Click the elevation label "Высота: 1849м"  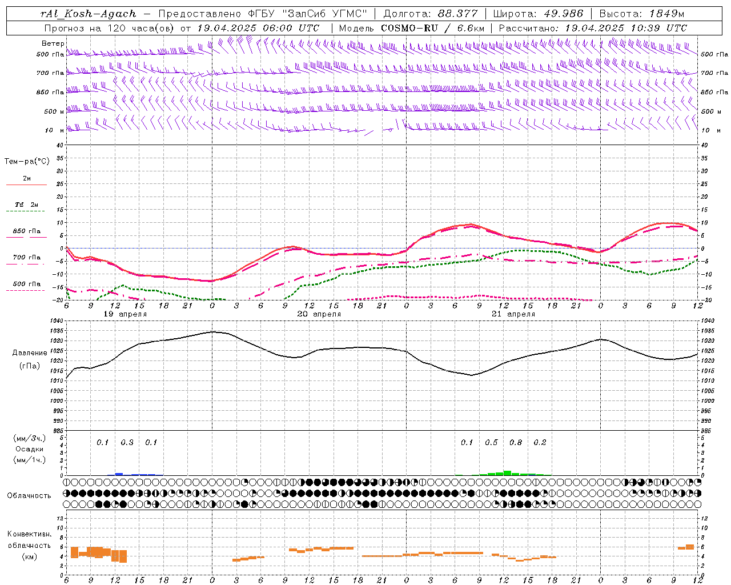click(x=642, y=14)
